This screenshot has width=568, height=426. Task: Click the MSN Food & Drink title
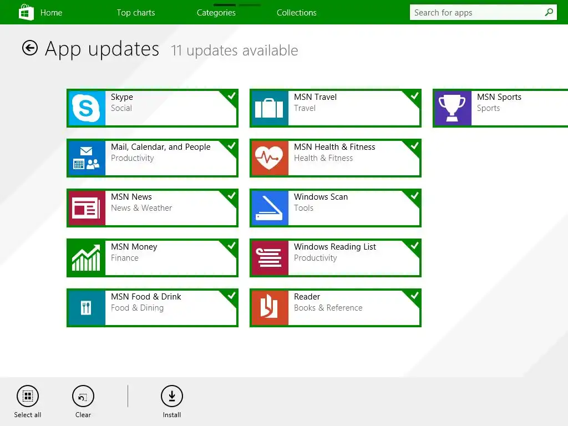tap(146, 297)
